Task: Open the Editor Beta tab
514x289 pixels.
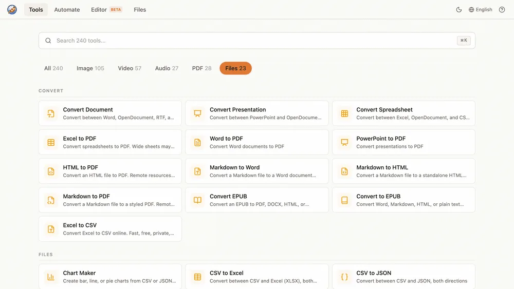Action: point(106,9)
